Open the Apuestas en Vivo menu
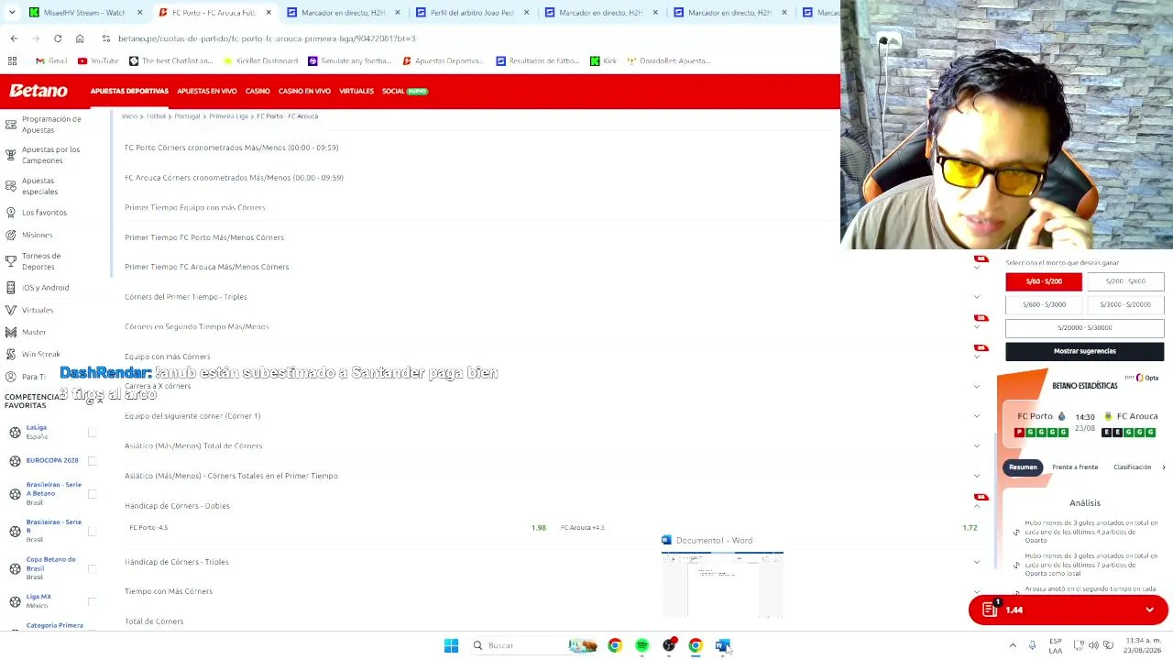The height and width of the screenshot is (660, 1173). tap(207, 91)
